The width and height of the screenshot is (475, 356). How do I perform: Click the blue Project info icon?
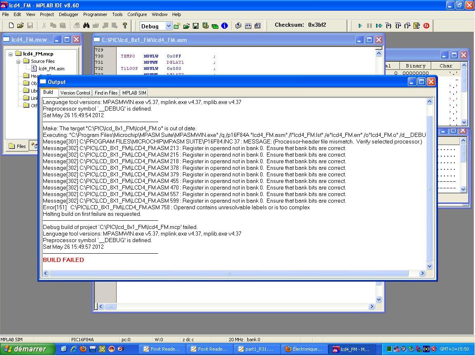click(225, 26)
